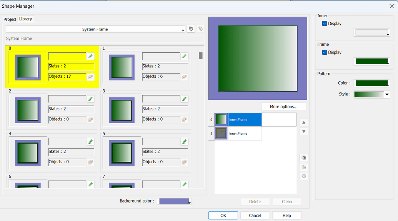Move state up with the up arrow
The height and width of the screenshot is (221, 398).
click(303, 122)
